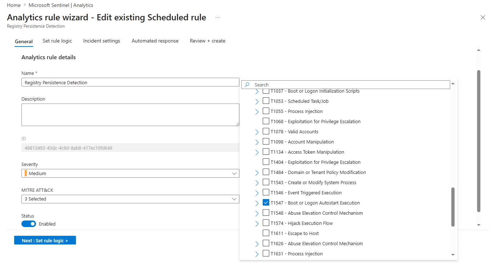
Task: Expand the T1055 Process Injection chevron
Action: point(257,112)
